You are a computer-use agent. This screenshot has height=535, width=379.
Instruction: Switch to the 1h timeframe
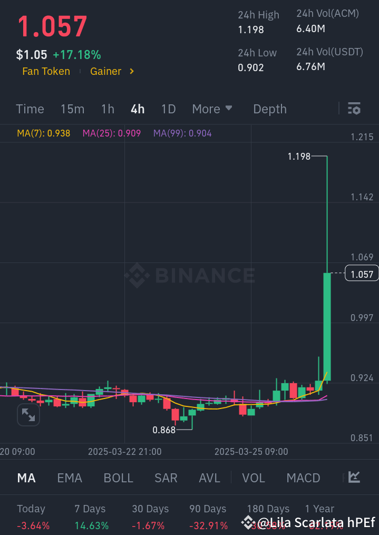108,109
